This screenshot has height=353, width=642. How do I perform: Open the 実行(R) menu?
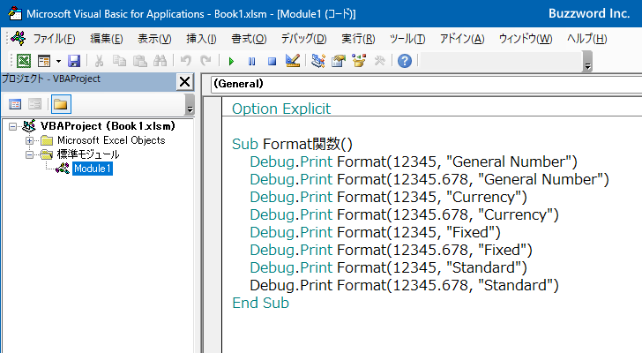point(358,39)
